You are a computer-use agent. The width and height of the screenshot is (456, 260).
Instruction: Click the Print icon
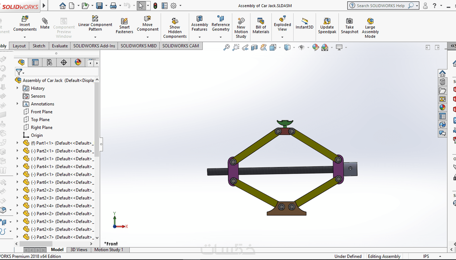pos(113,6)
